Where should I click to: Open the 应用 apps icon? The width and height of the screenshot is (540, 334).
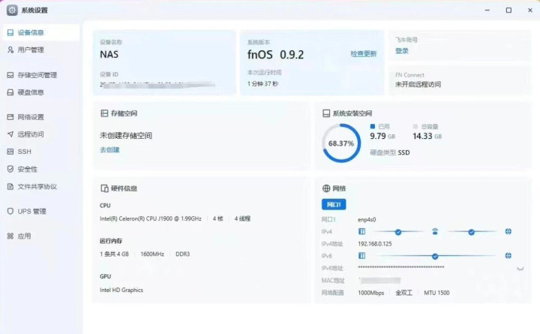coord(10,236)
